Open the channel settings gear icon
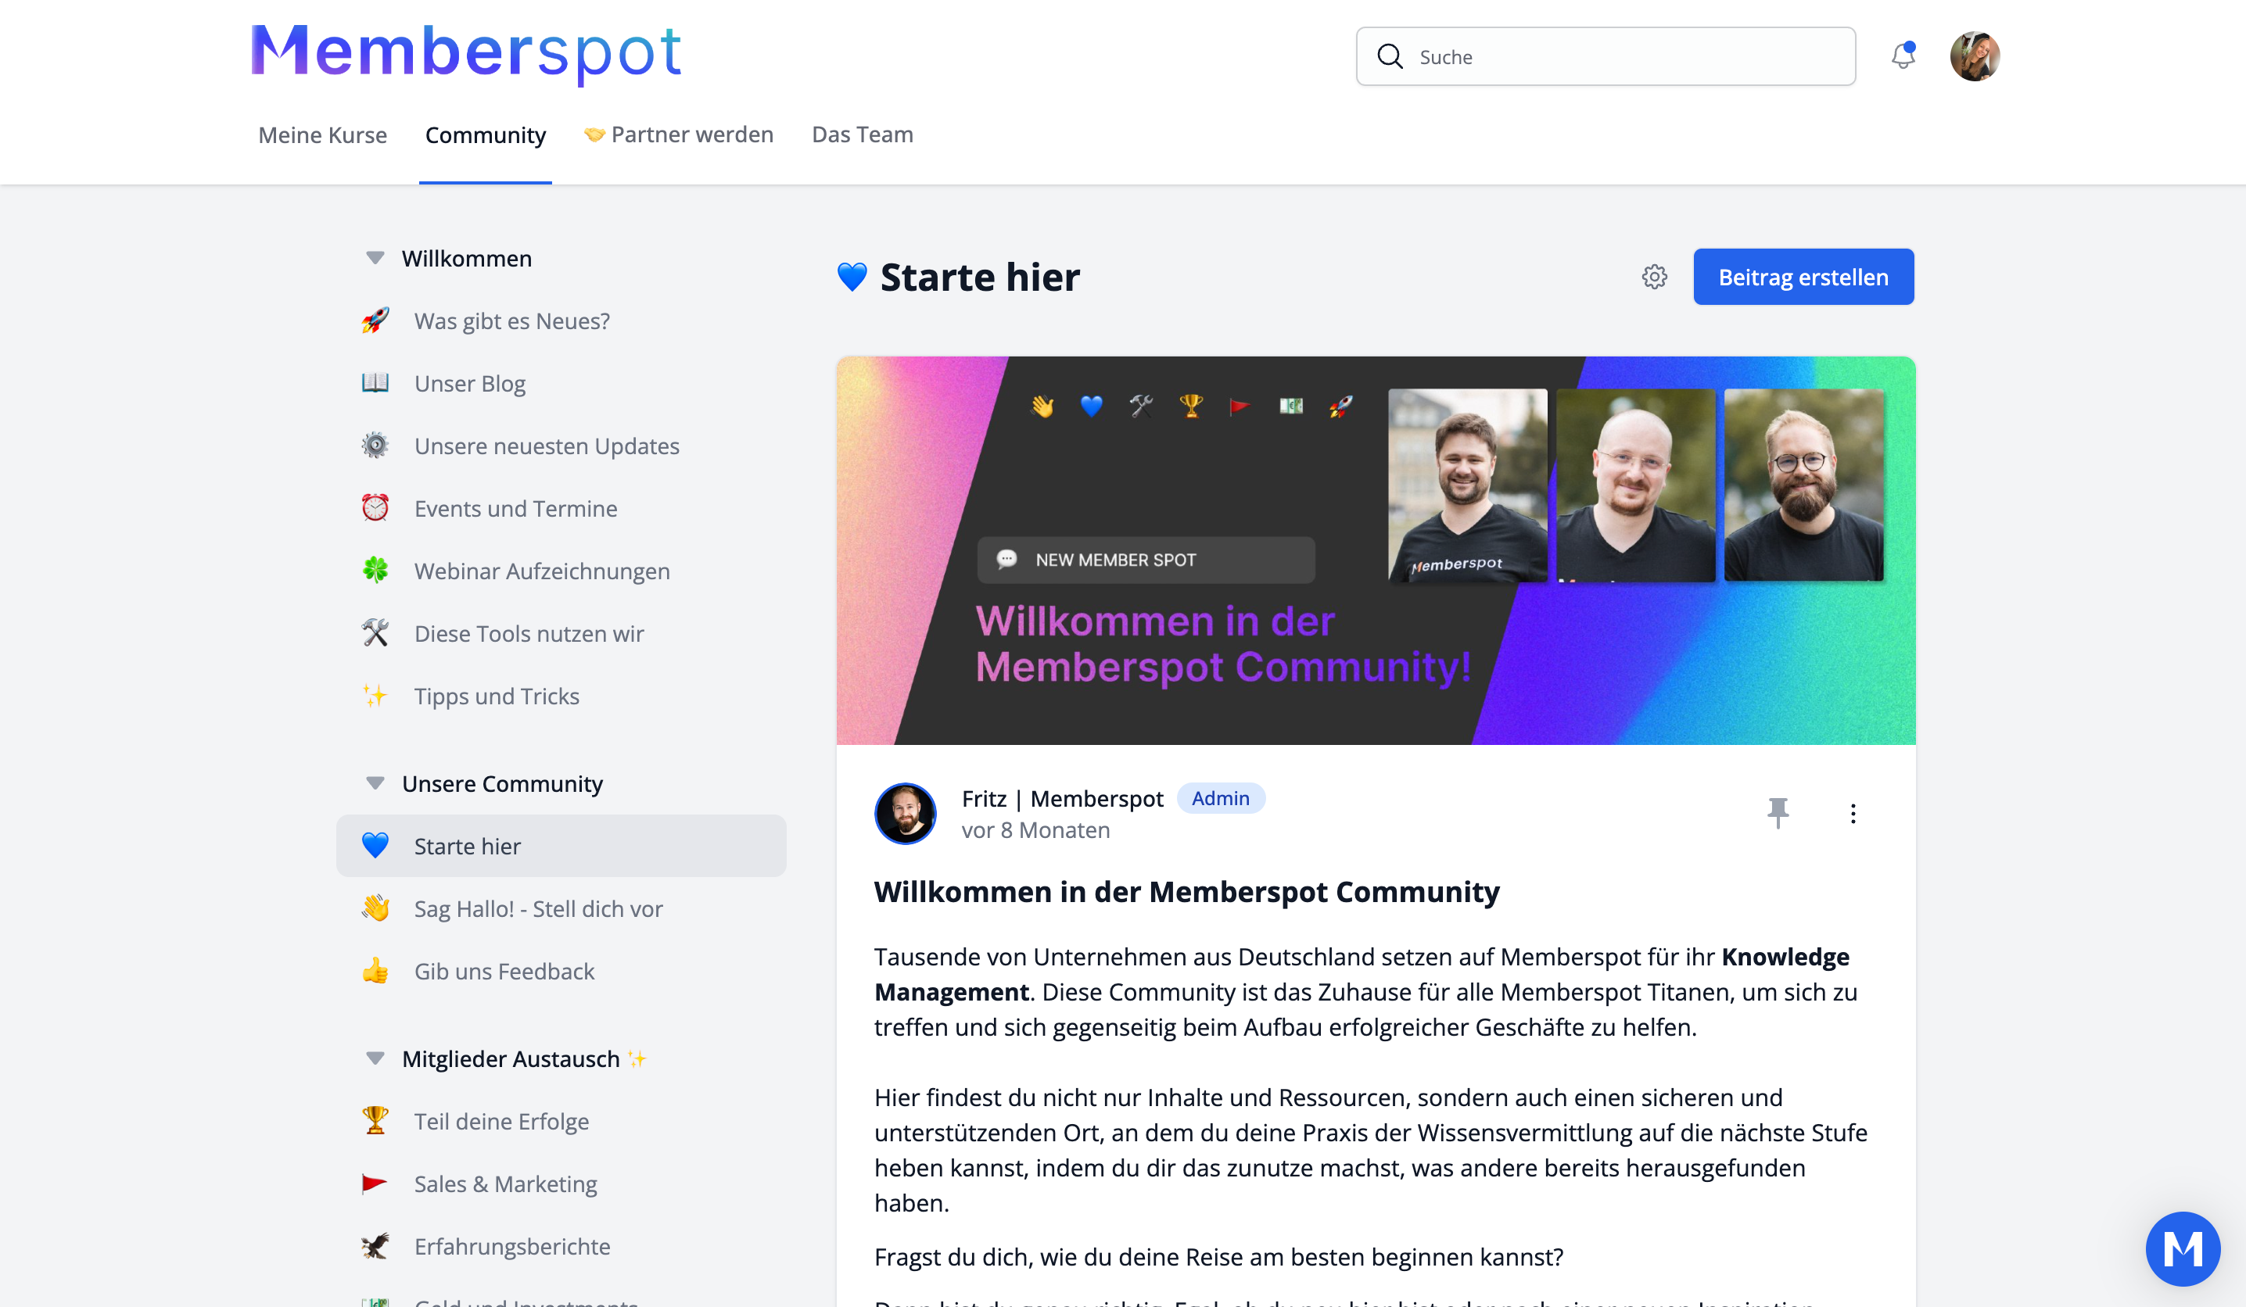Image resolution: width=2246 pixels, height=1307 pixels. click(x=1654, y=277)
